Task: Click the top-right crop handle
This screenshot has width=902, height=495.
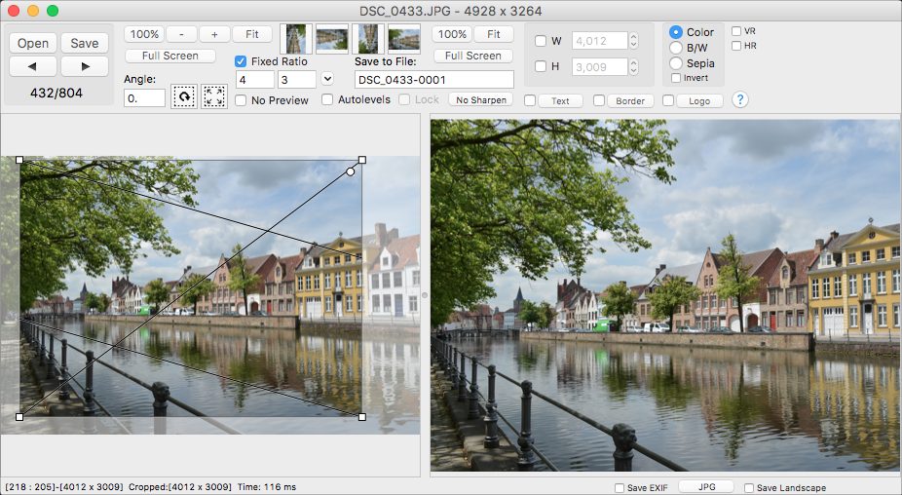Action: click(x=361, y=160)
